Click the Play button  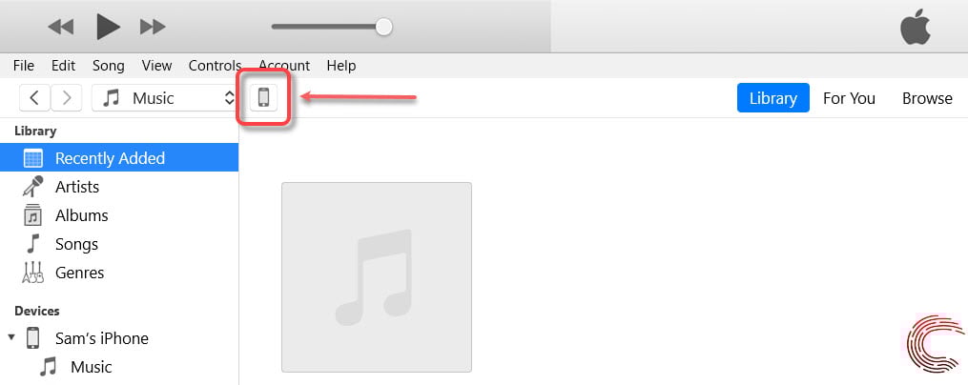click(108, 27)
